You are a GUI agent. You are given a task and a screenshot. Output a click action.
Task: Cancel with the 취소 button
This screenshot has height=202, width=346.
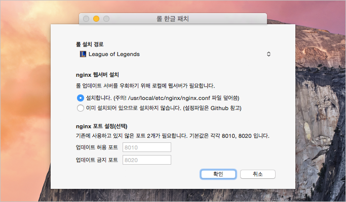pyautogui.click(x=258, y=174)
